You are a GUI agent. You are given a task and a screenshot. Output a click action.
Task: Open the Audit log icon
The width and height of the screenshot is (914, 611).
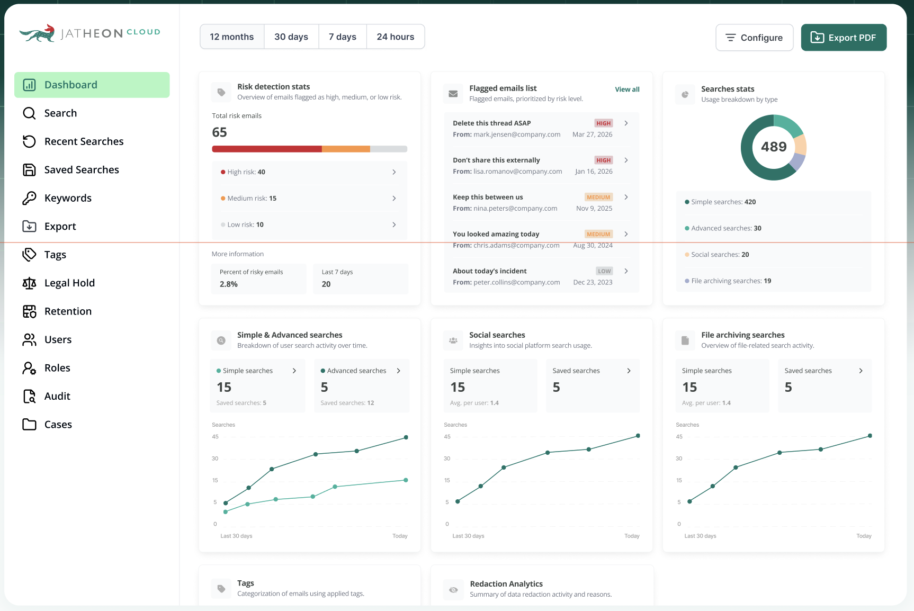[29, 396]
